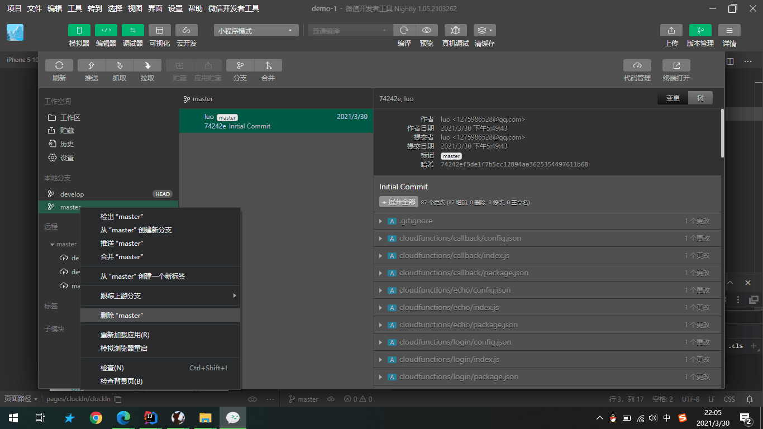Viewport: 763px width, 429px height.
Task: Open the 清缓存 clear cache dropdown
Action: click(485, 30)
